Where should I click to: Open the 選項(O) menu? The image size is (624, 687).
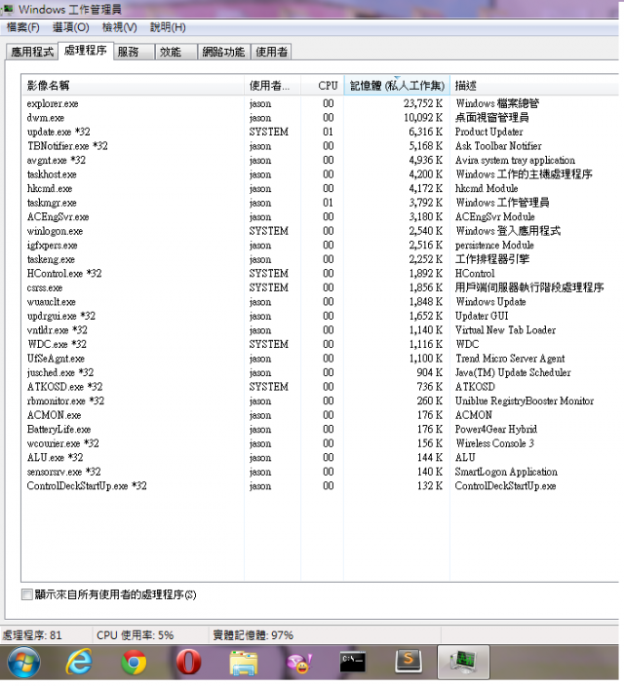pos(70,27)
